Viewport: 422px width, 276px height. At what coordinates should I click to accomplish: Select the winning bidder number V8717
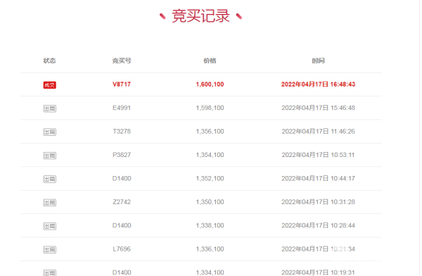click(122, 84)
